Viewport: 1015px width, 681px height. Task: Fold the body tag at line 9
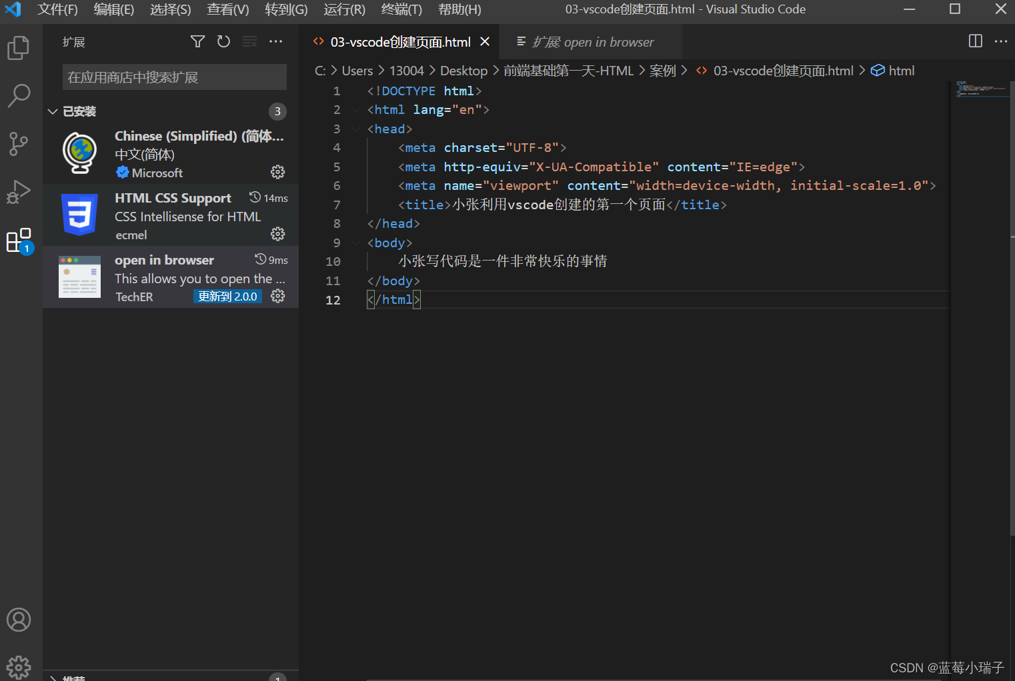356,243
